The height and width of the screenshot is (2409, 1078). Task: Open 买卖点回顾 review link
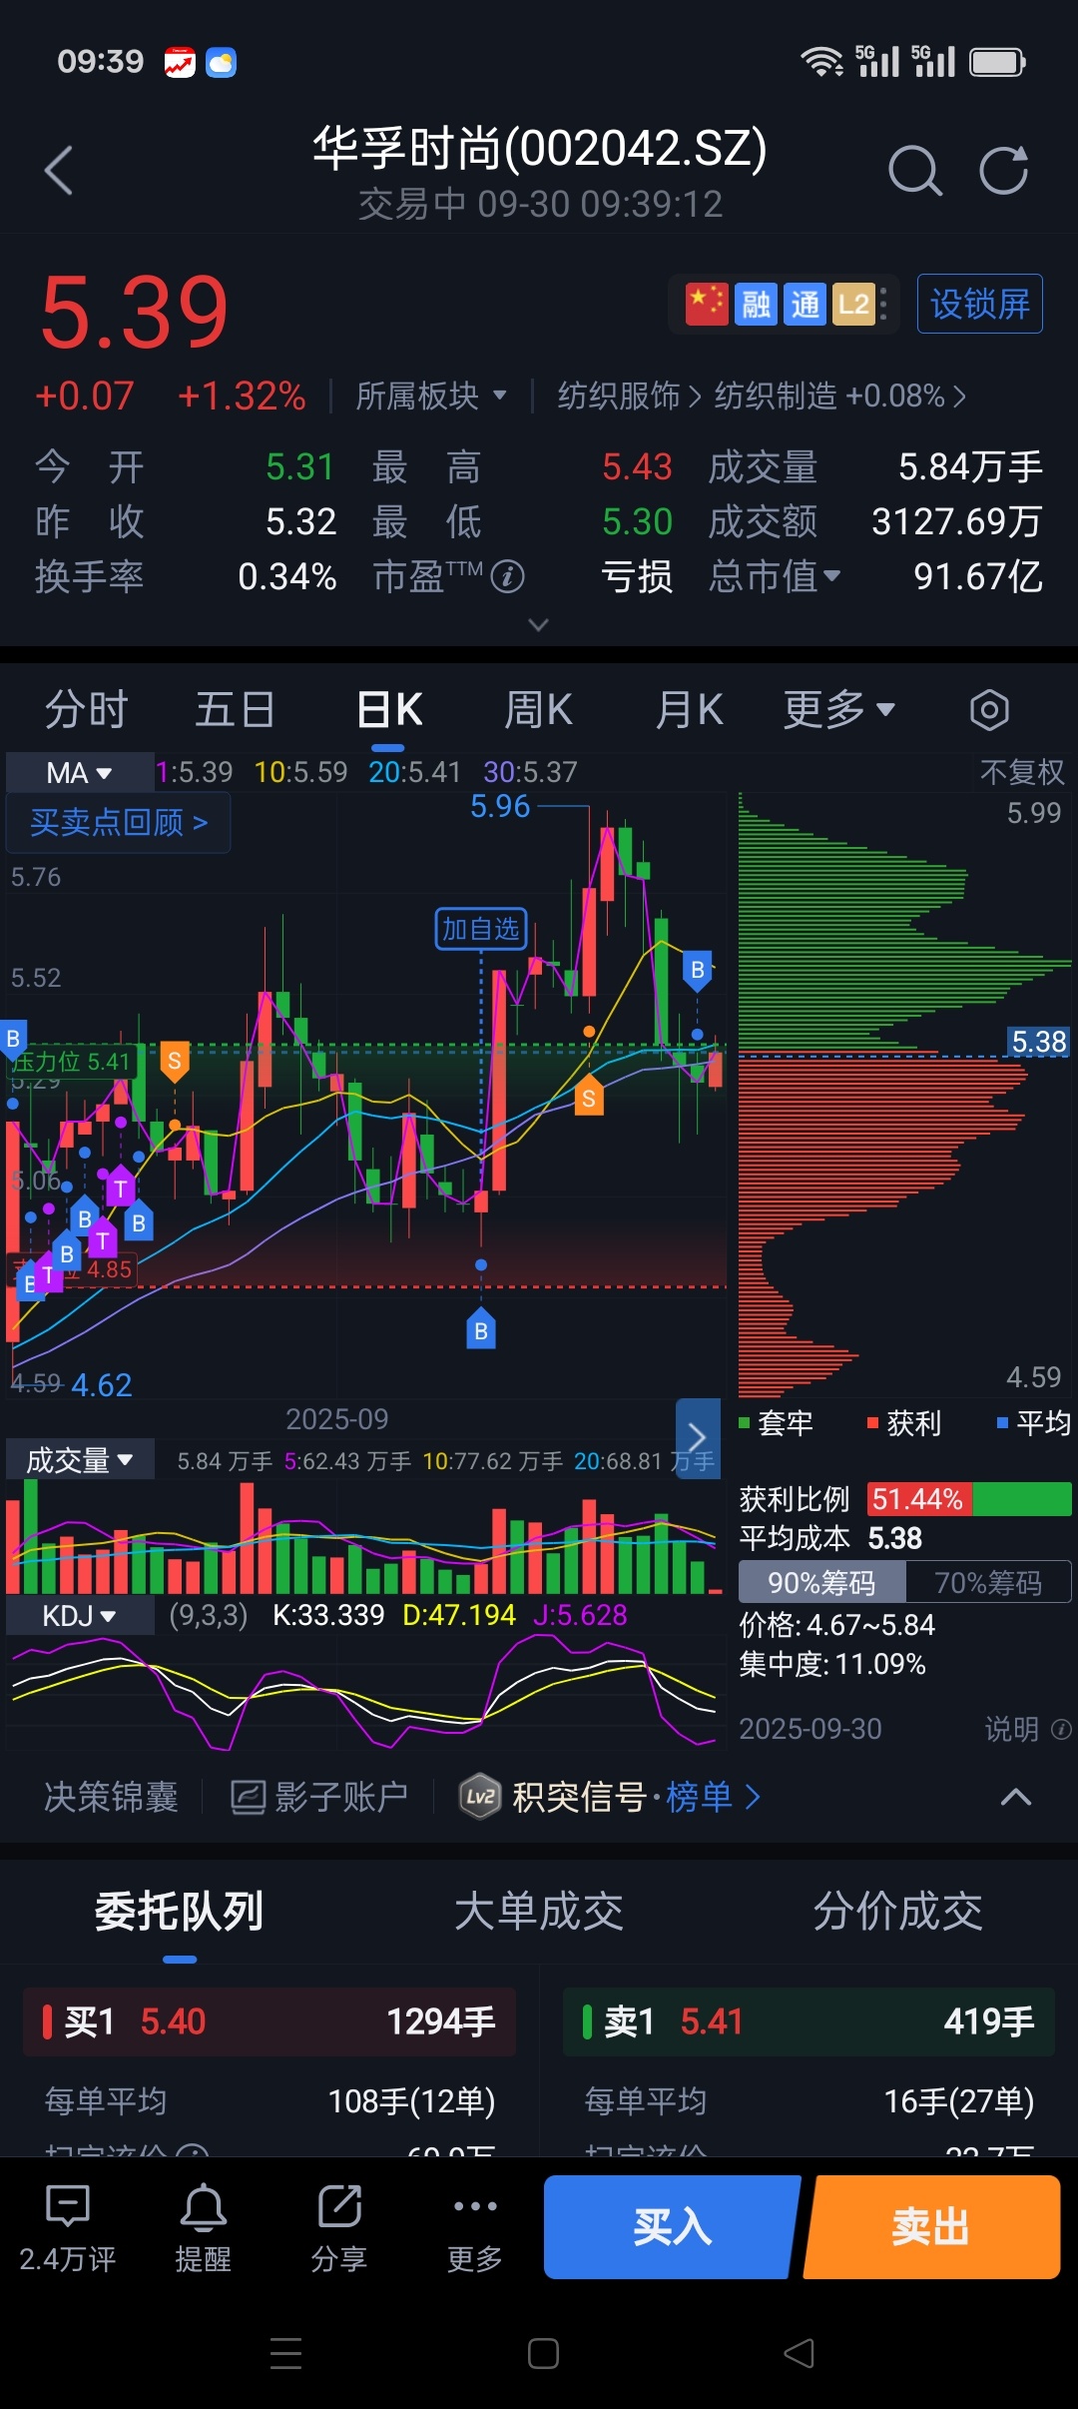click(119, 822)
